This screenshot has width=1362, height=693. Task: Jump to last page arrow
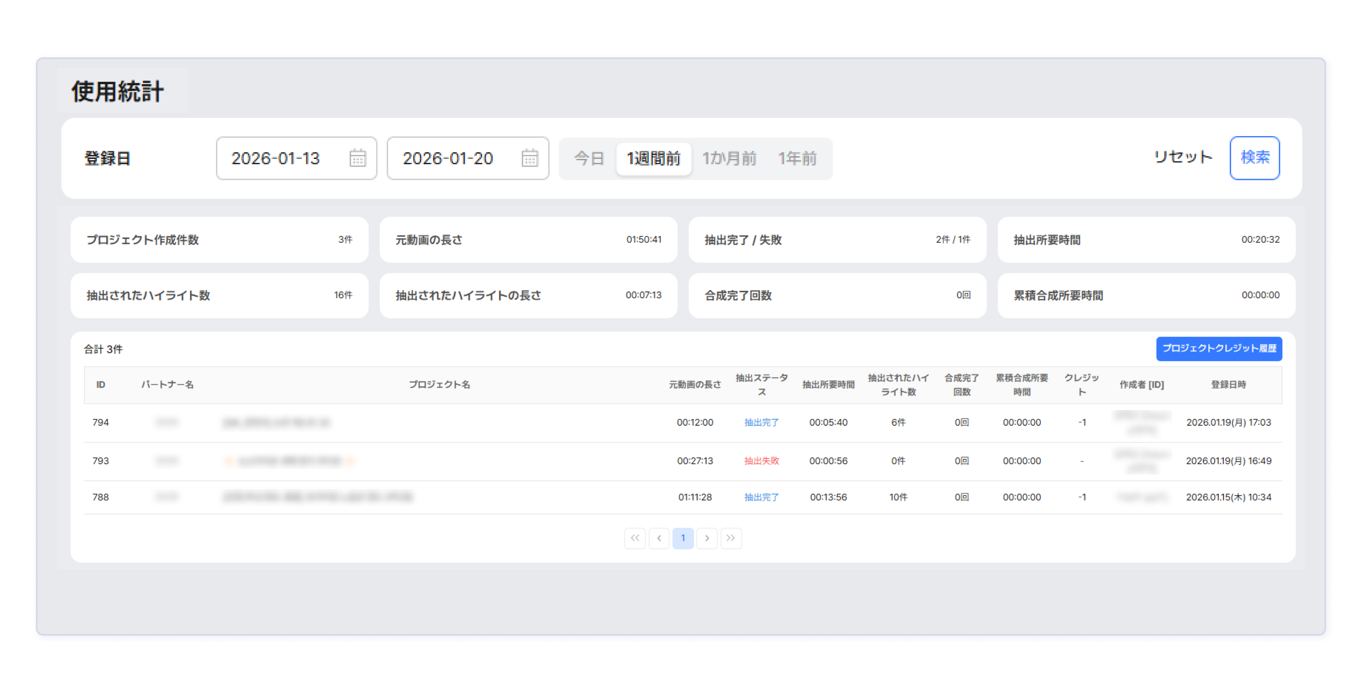coord(731,538)
